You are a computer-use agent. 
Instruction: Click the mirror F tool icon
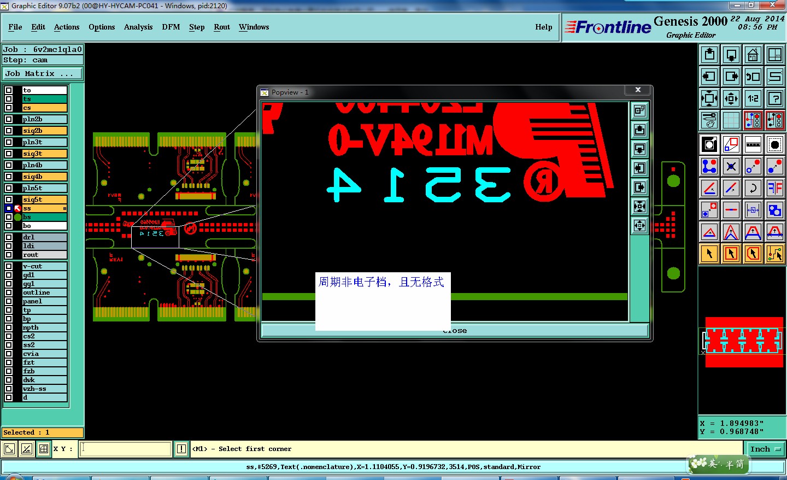pos(775,188)
